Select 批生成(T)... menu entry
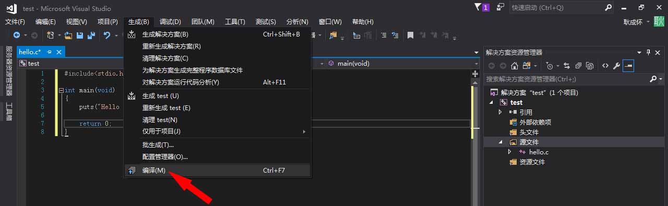This screenshot has height=206, width=668. 218,145
